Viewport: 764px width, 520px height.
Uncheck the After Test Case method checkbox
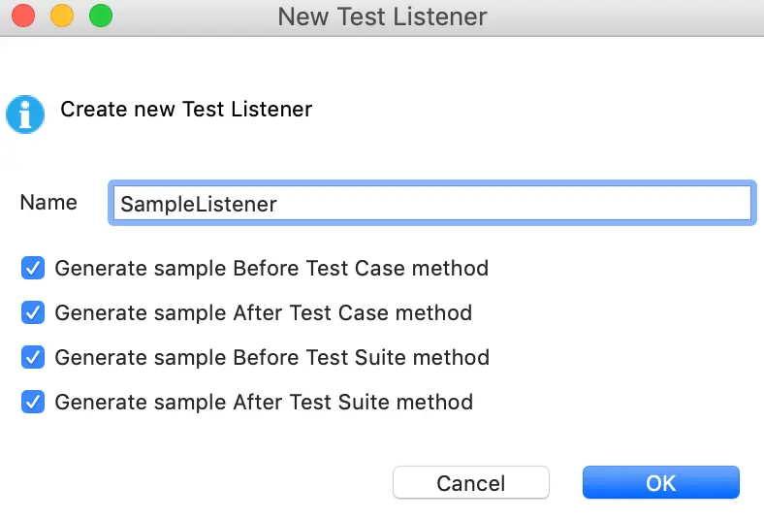[33, 312]
